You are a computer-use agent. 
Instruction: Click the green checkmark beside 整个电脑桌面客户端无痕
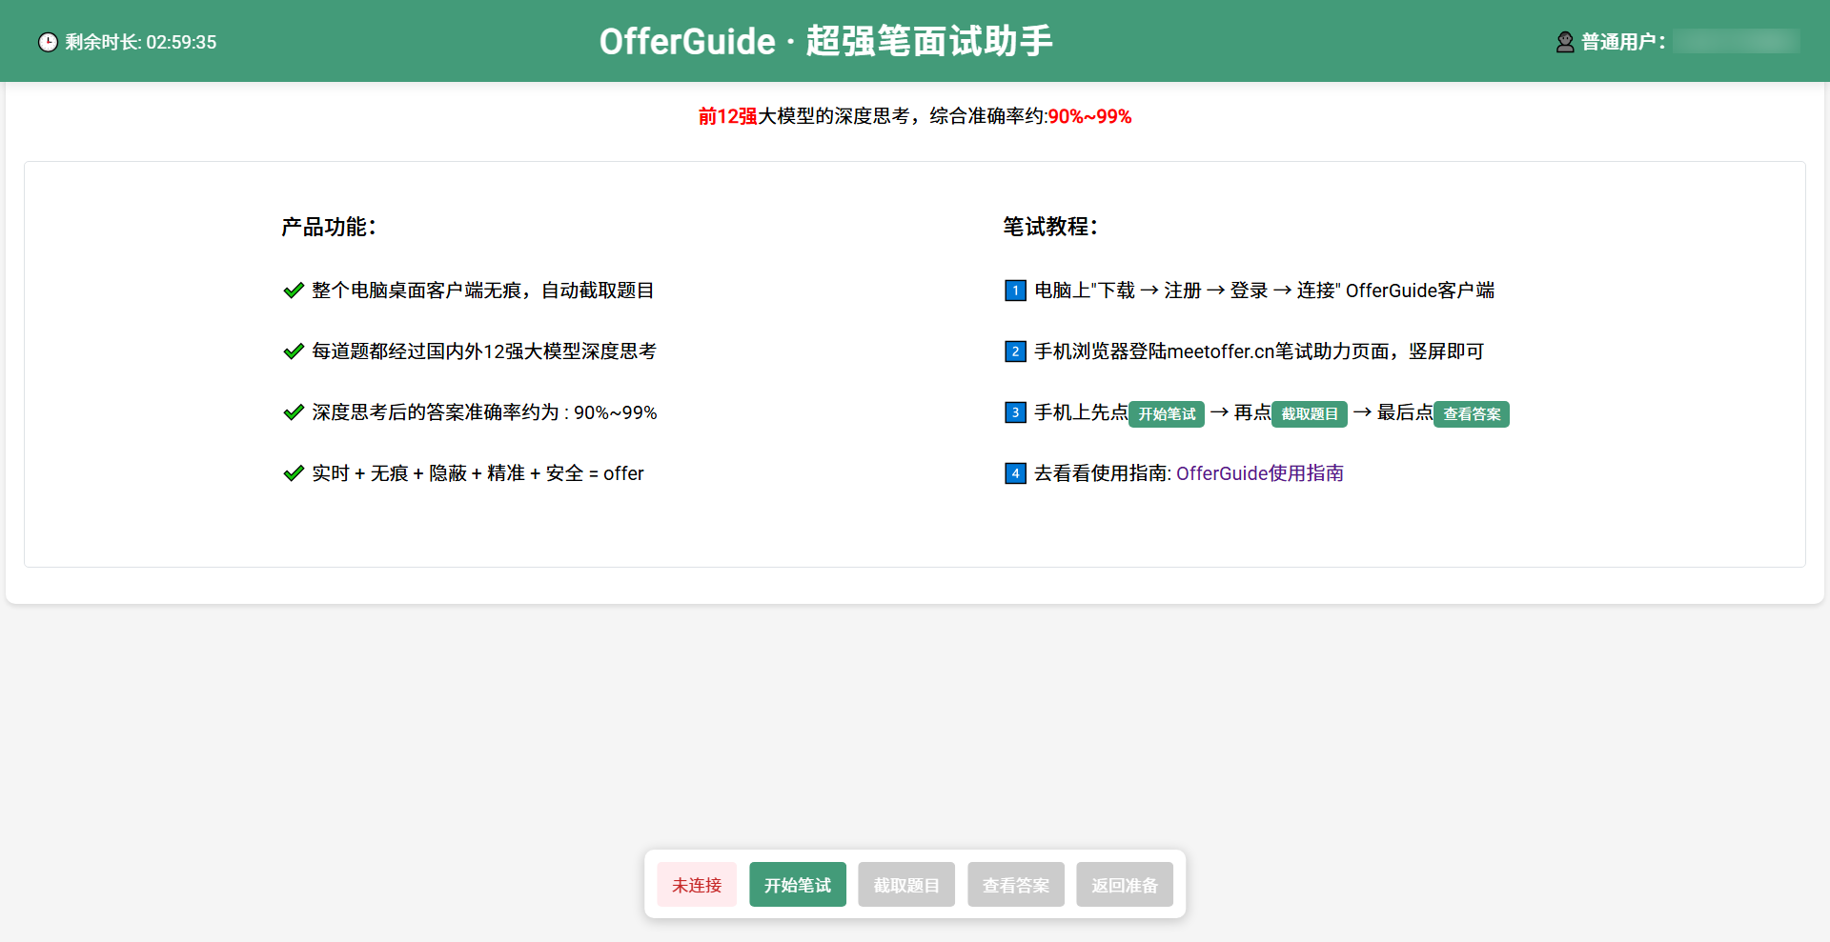pos(294,291)
